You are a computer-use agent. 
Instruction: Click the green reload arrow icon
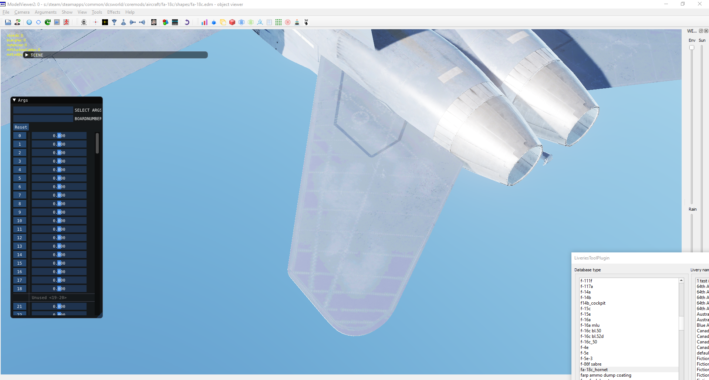(x=48, y=22)
